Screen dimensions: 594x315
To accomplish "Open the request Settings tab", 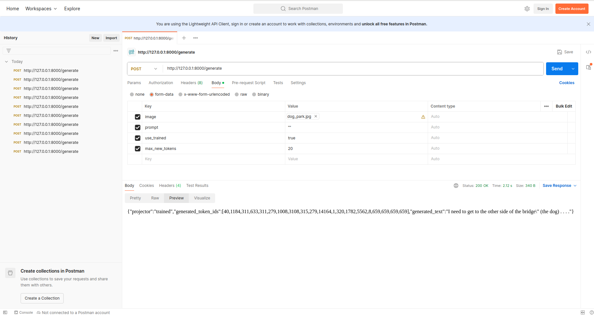I will click(298, 83).
